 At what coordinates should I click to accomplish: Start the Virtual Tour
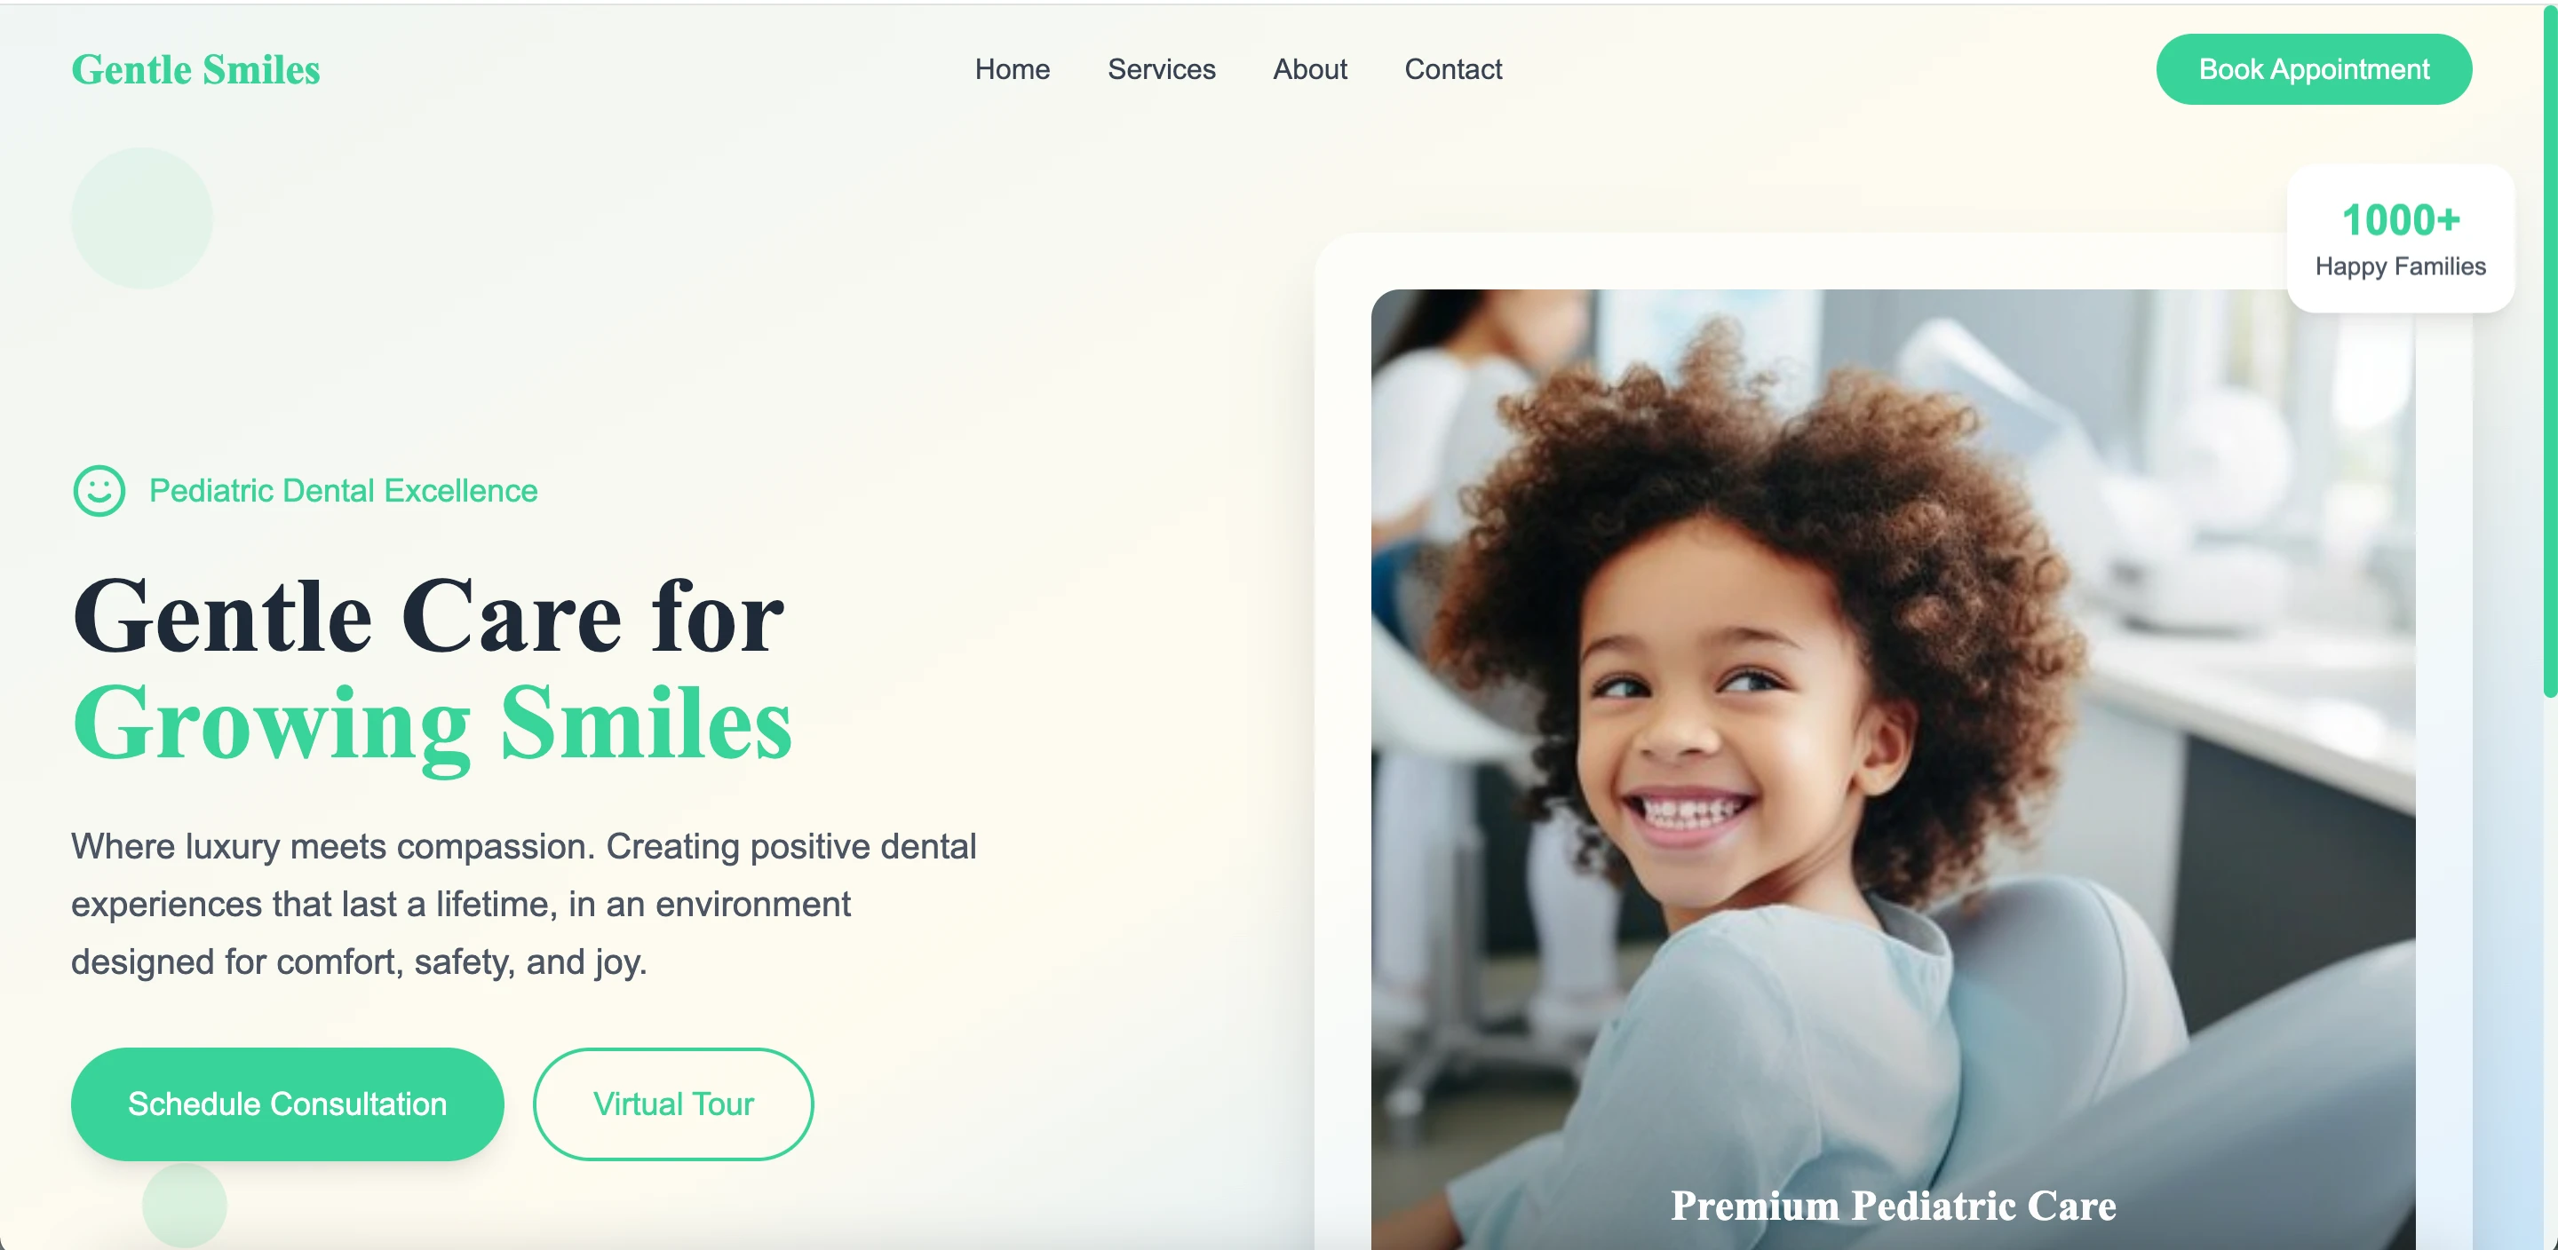pos(673,1104)
